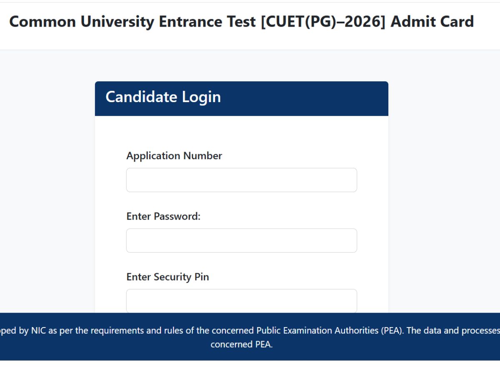Viewport: 500px width, 375px height.
Task: Click the Candidate Login panel header
Action: (x=241, y=98)
